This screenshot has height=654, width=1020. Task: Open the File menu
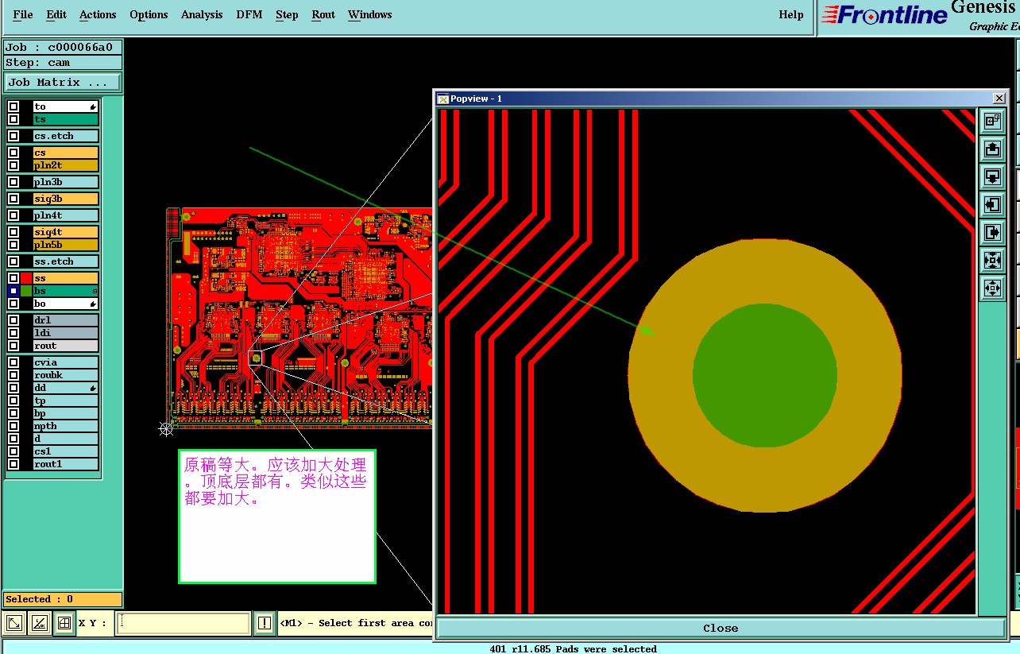click(23, 14)
